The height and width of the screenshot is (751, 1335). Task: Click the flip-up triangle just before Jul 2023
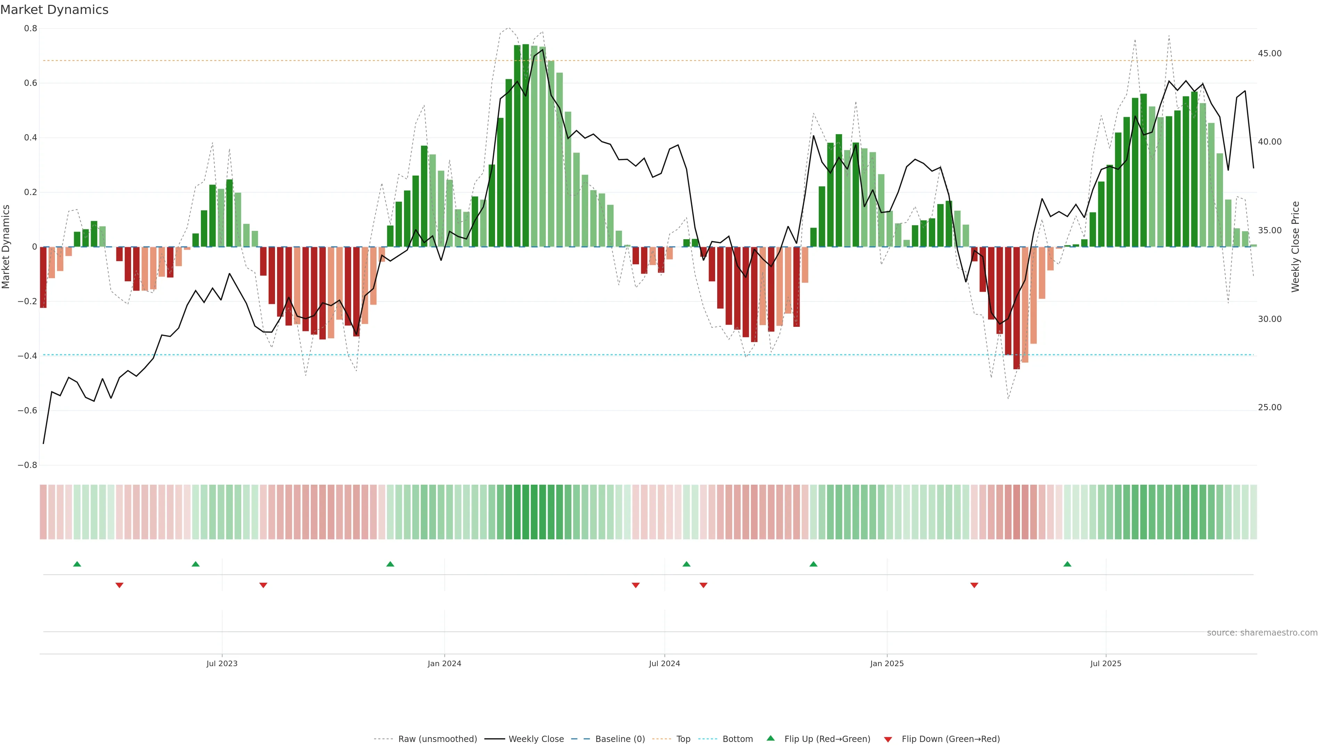(195, 564)
